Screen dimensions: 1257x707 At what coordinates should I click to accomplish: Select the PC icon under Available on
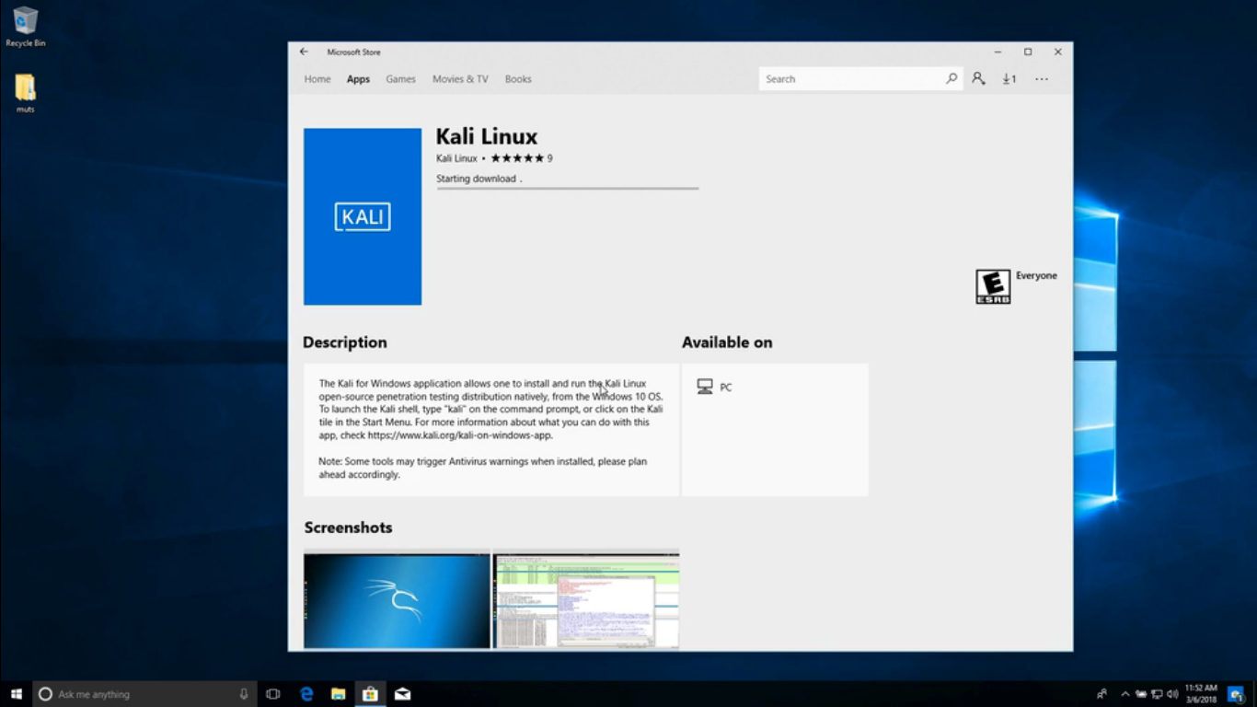[707, 387]
